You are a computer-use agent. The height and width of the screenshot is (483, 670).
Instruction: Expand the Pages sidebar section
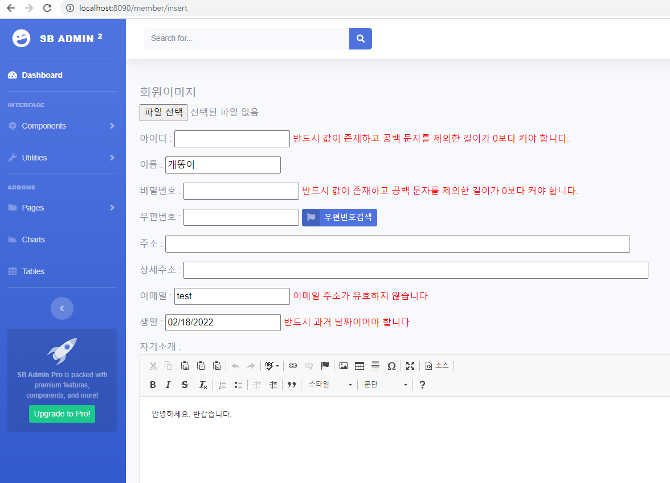(x=62, y=208)
